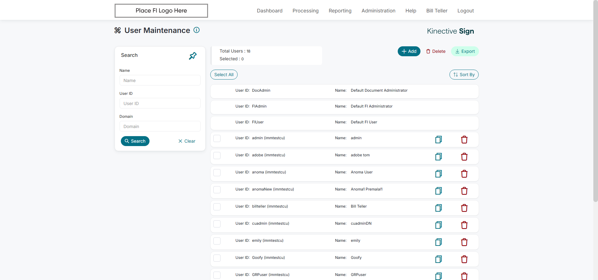598x280 pixels.
Task: Copy the admin user with duplicate icon
Action: [439, 140]
